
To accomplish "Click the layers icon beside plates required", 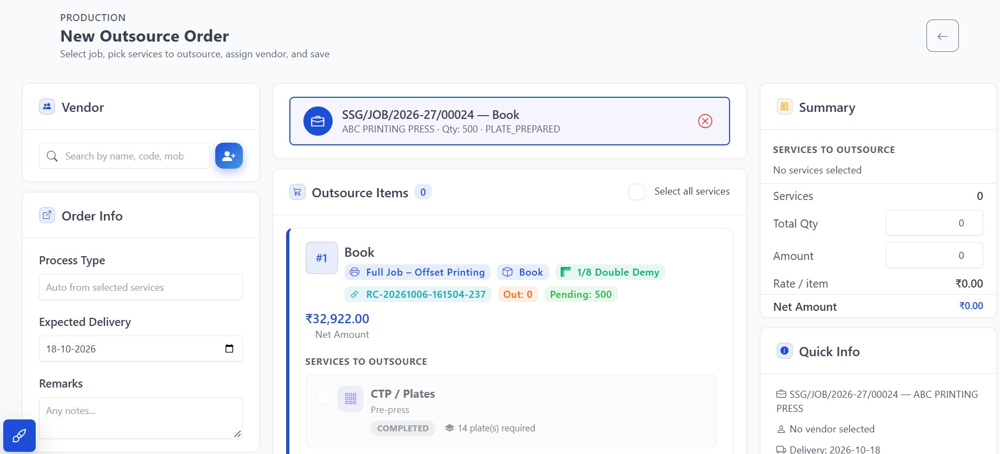I will tap(449, 428).
